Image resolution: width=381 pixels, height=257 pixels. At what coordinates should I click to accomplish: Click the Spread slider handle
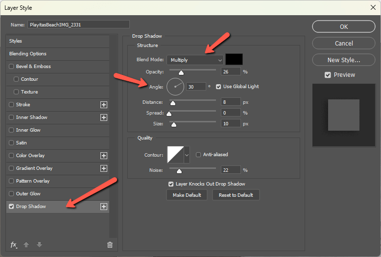click(x=169, y=114)
